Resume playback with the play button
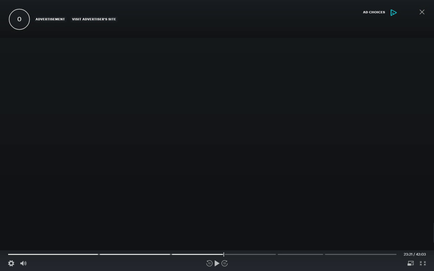Viewport: 434px width, 271px height. 217,263
